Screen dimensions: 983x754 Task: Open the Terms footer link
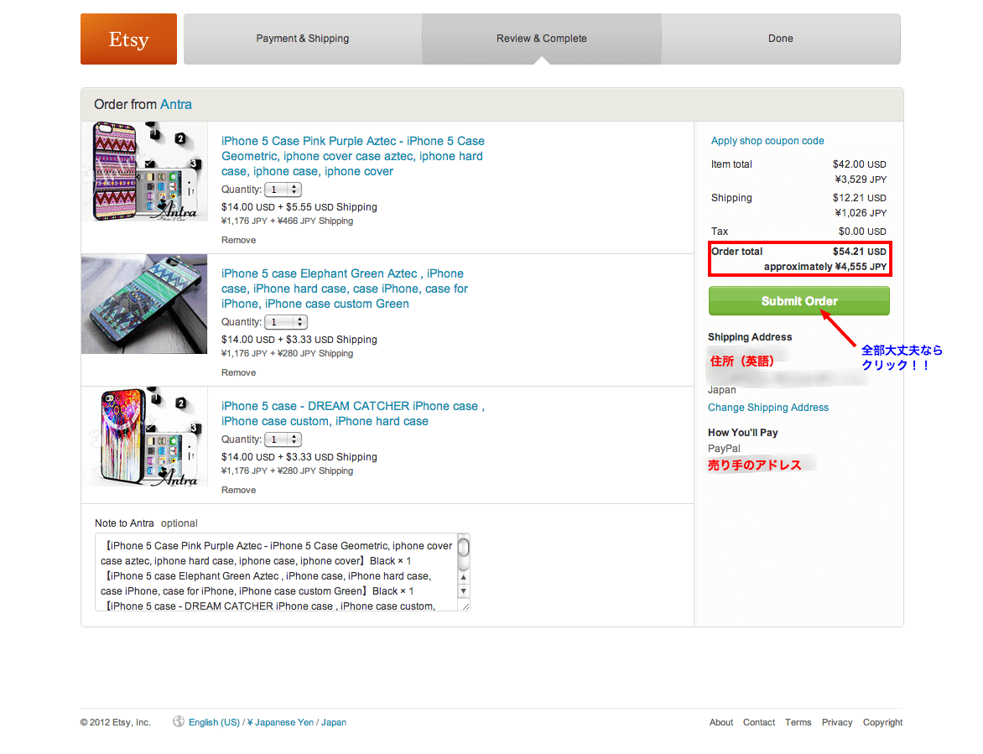[x=798, y=722]
